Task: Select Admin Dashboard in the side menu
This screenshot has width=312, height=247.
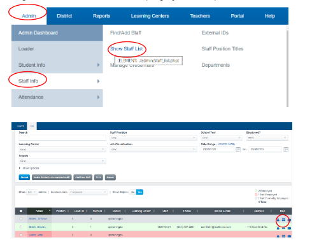Action: (57, 33)
